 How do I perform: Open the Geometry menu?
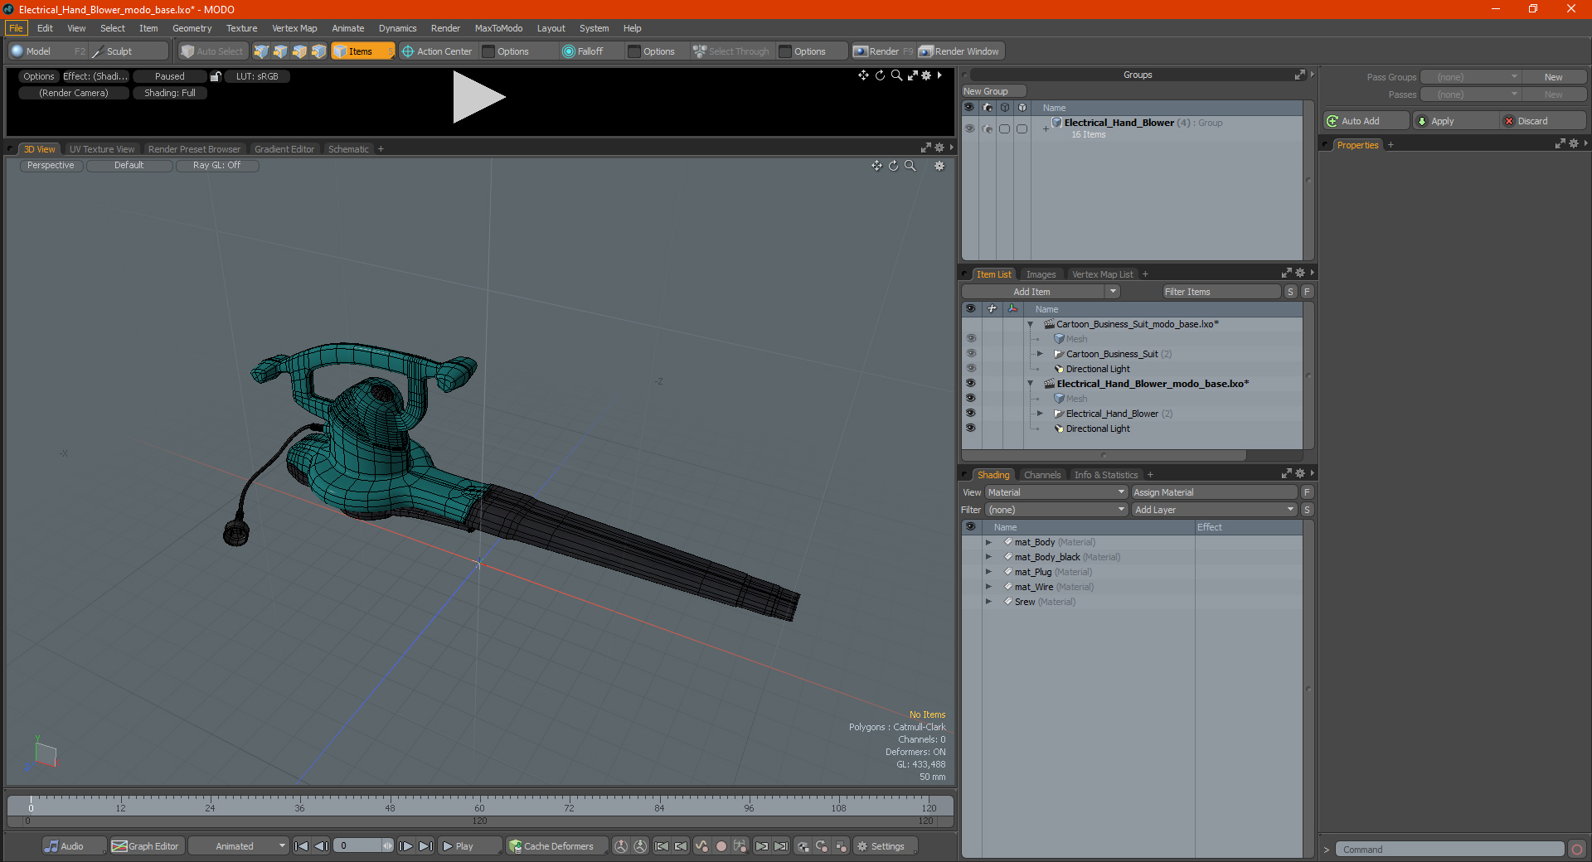click(x=192, y=28)
